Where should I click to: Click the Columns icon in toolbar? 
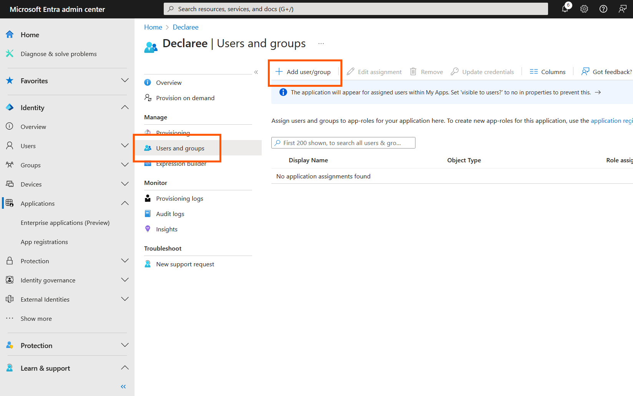point(534,72)
